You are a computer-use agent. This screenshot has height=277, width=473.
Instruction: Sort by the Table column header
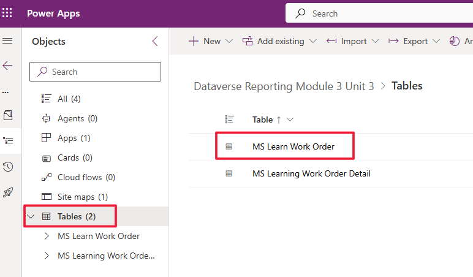click(x=262, y=120)
